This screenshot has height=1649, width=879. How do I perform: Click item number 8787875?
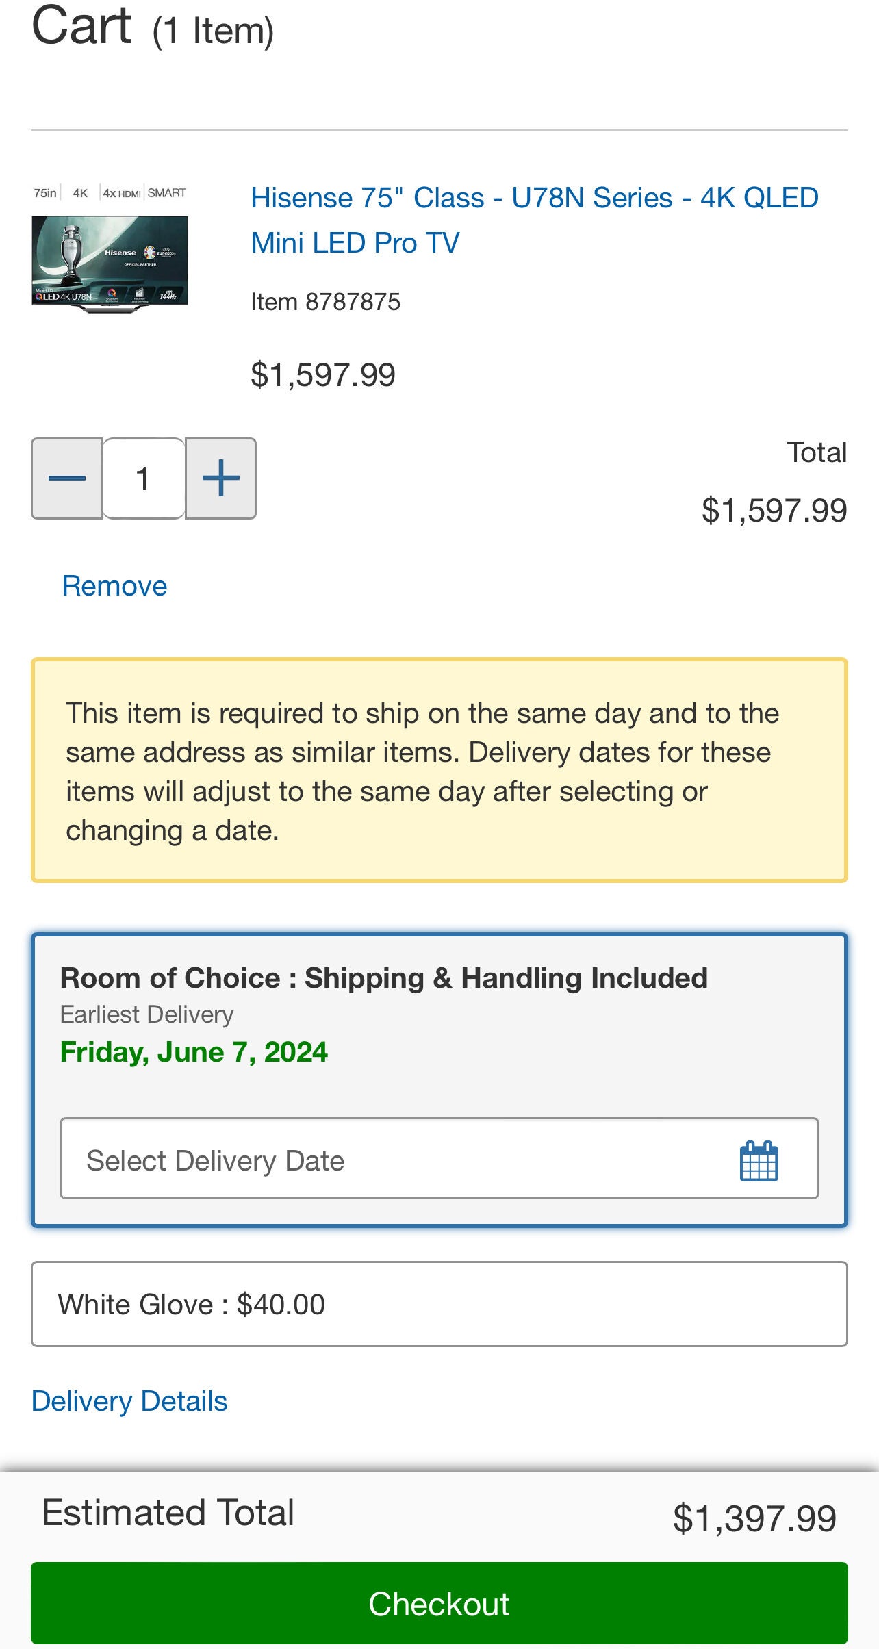(x=326, y=300)
